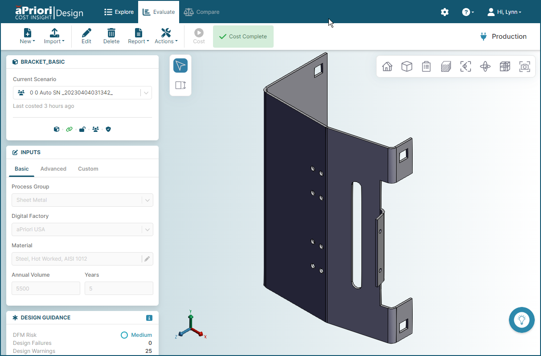Click the Annual Volume input field
This screenshot has height=356, width=541.
(x=46, y=288)
